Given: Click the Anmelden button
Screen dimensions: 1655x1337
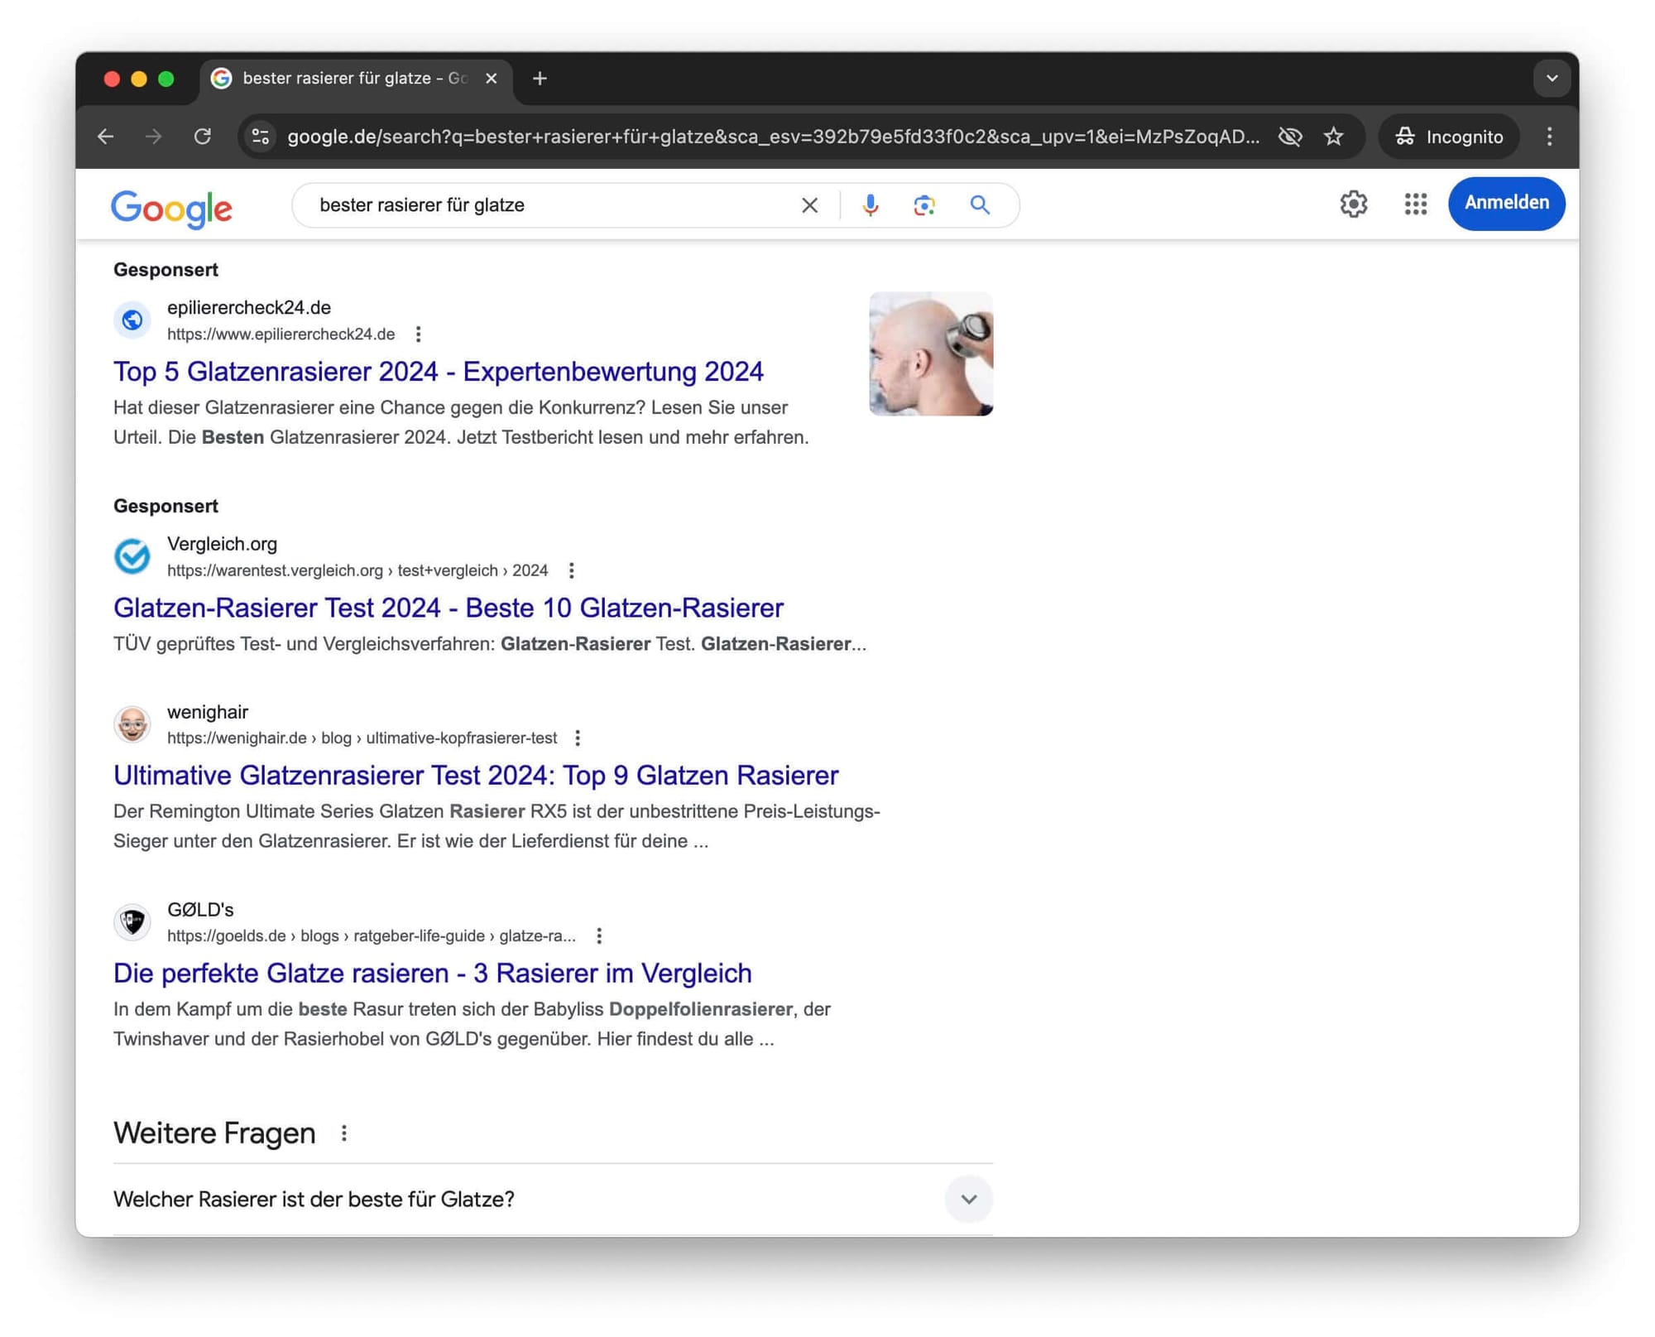Looking at the screenshot, I should (x=1506, y=204).
